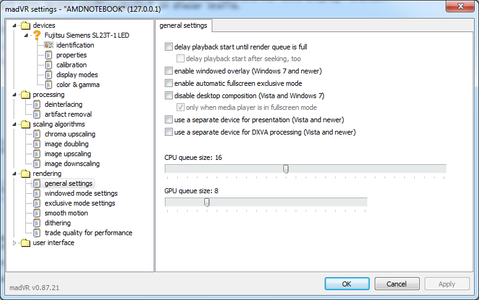The width and height of the screenshot is (479, 300).
Task: Expand the user interface tree node
Action: coord(15,243)
